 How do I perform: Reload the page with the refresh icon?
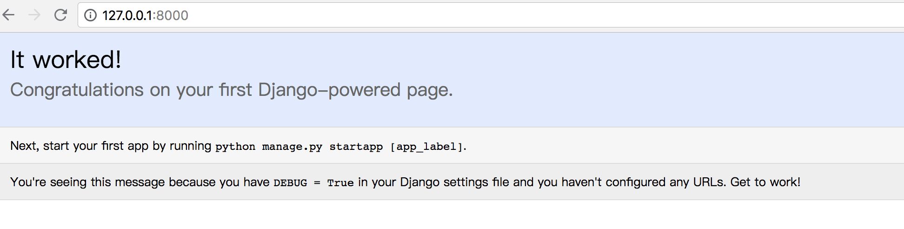point(60,15)
